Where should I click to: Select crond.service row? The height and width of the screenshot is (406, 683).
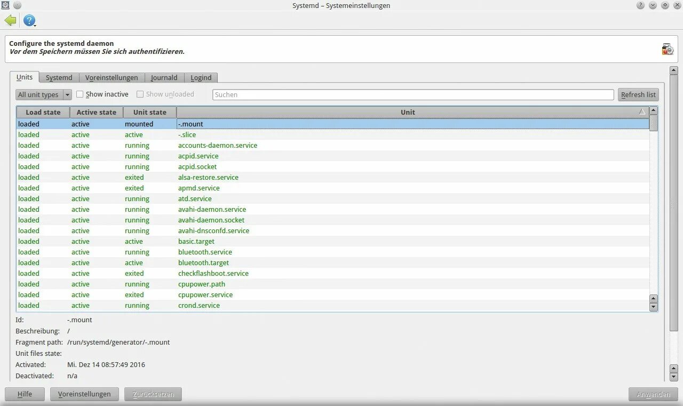click(332, 305)
